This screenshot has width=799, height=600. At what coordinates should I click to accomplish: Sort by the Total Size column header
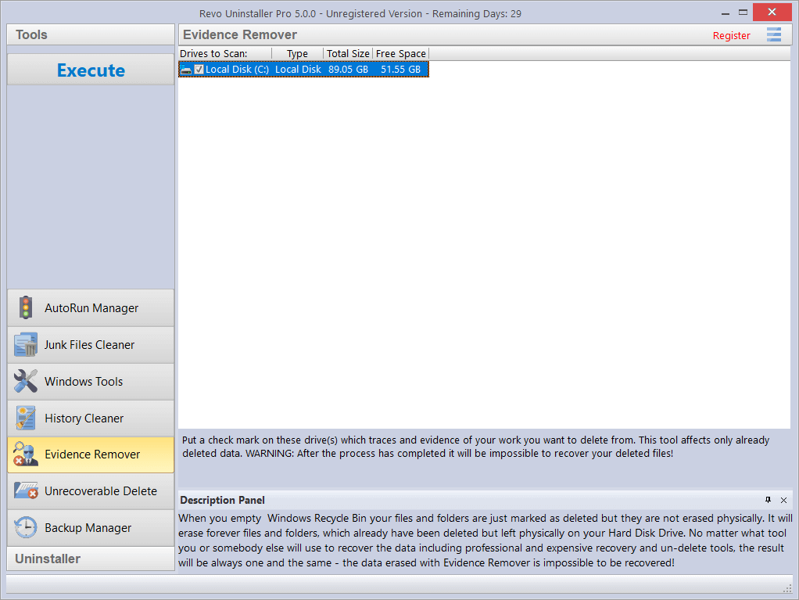pyautogui.click(x=348, y=53)
